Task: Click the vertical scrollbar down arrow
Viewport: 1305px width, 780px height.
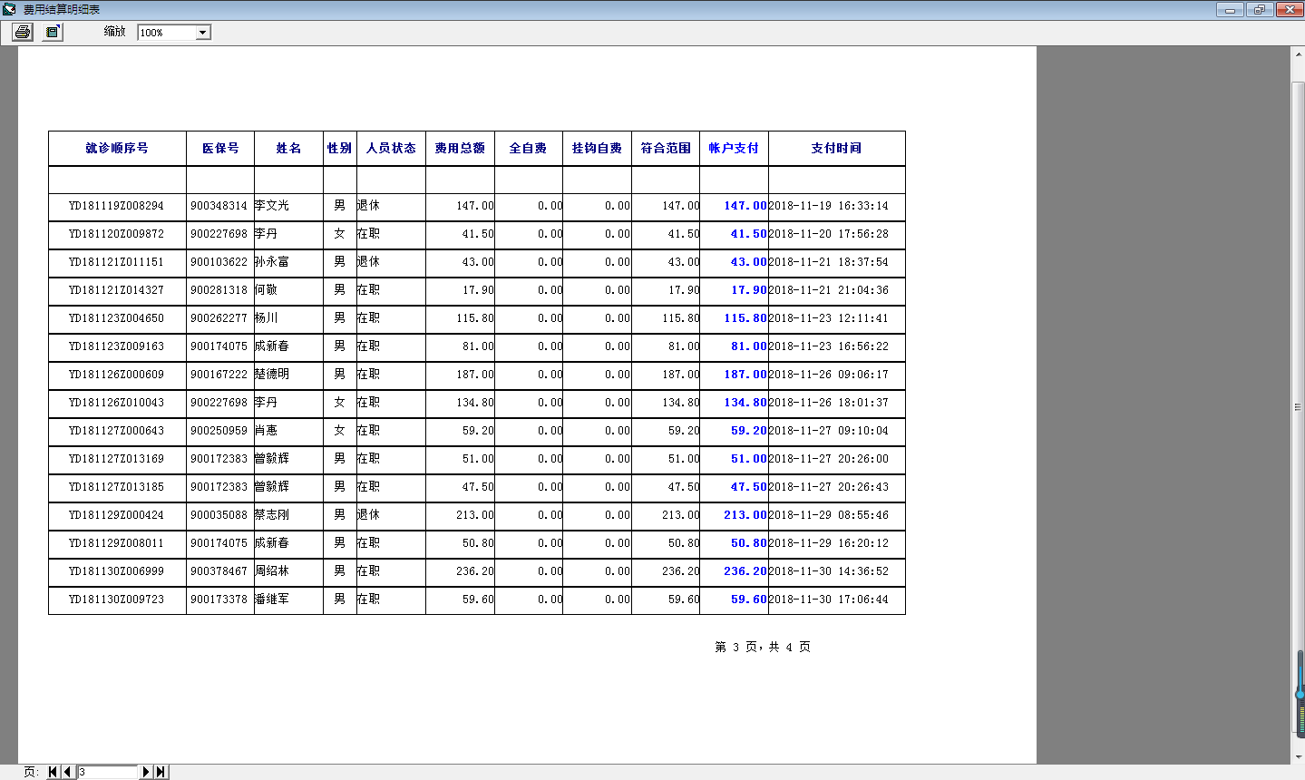Action: click(1298, 756)
